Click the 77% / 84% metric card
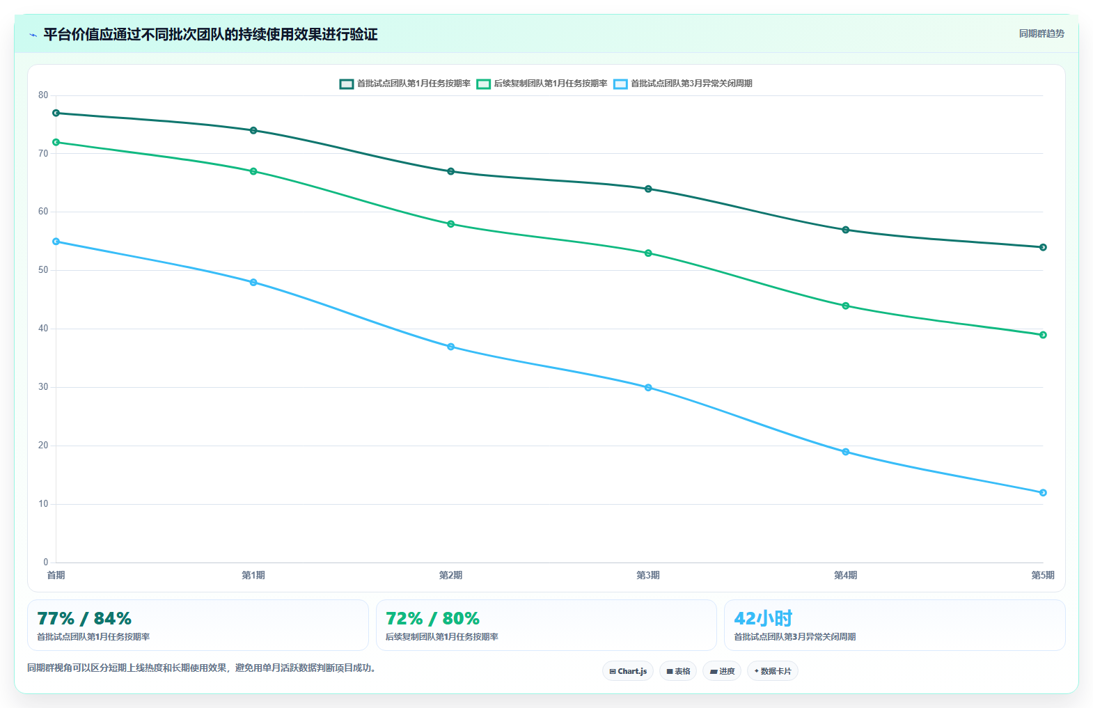The width and height of the screenshot is (1093, 708). 198,625
